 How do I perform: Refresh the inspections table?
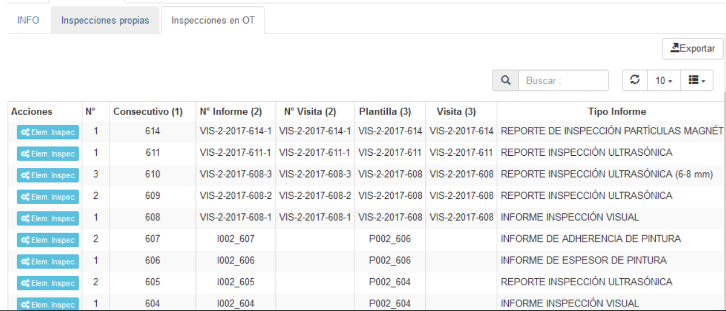(x=635, y=81)
